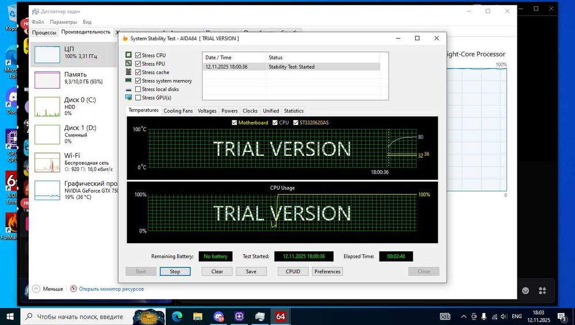
Task: Click the AIDA64 icon in the taskbar
Action: click(x=281, y=316)
